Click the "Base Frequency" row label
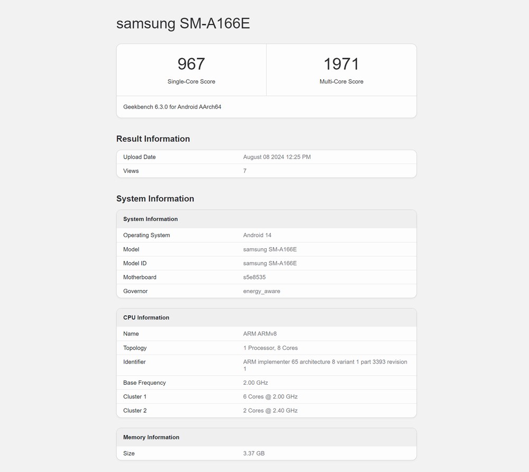 (144, 383)
